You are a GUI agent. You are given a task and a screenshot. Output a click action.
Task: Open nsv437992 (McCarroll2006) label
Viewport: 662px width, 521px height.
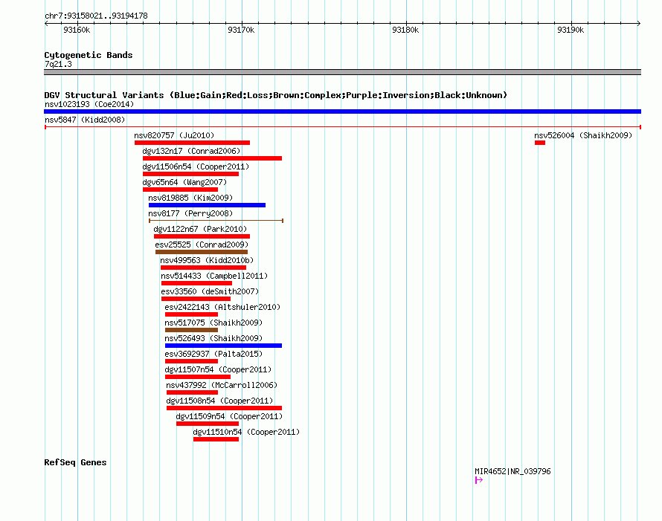click(222, 385)
